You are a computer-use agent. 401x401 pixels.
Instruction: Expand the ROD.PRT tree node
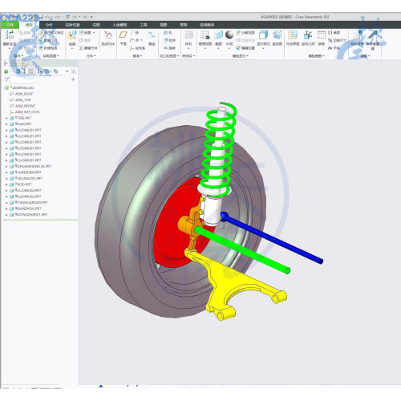6,184
